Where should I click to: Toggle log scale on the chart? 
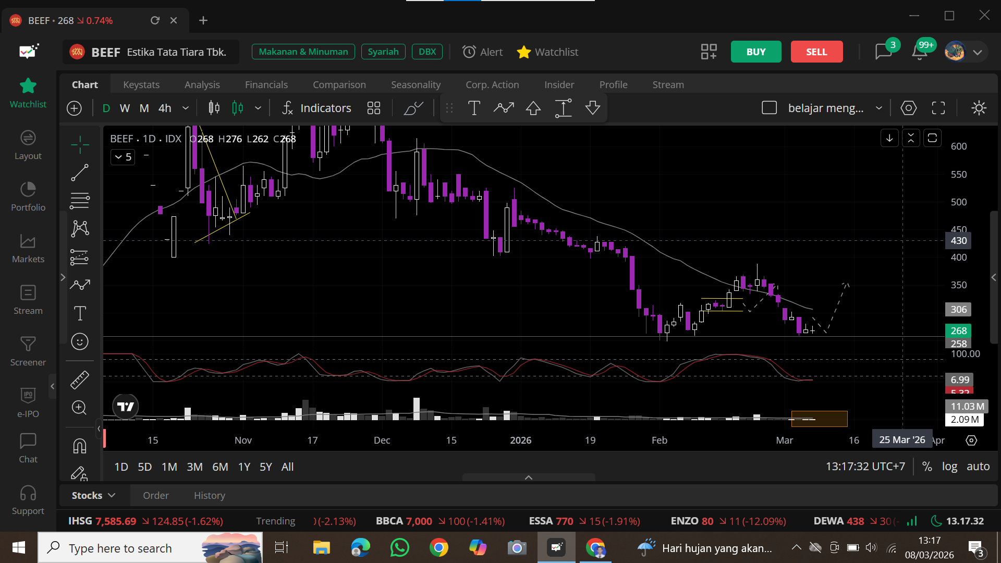[x=949, y=467]
